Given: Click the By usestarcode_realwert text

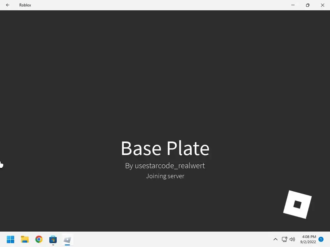Looking at the screenshot, I should 165,166.
